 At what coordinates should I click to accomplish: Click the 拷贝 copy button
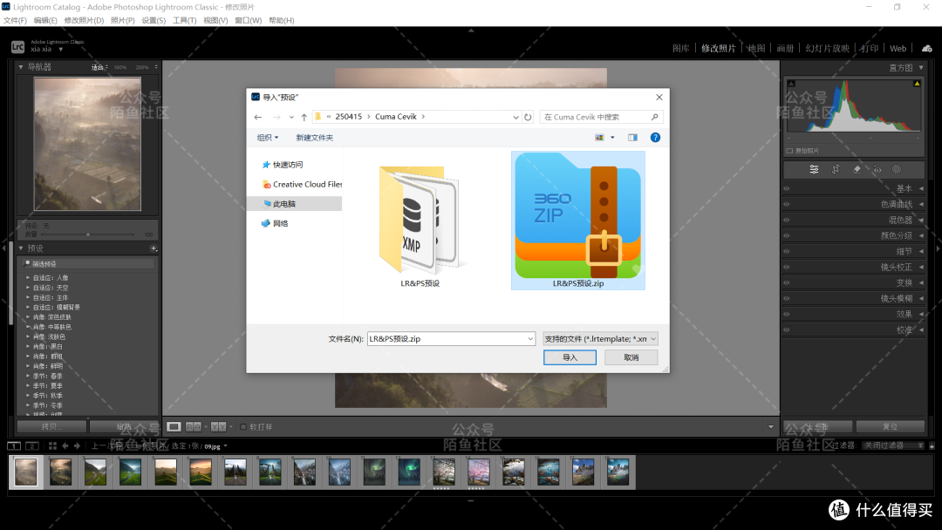click(51, 427)
